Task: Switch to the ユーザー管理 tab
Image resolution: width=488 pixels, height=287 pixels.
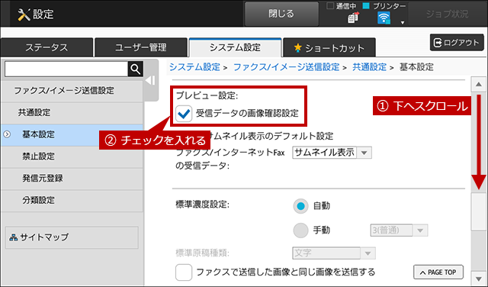Action: pyautogui.click(x=140, y=47)
